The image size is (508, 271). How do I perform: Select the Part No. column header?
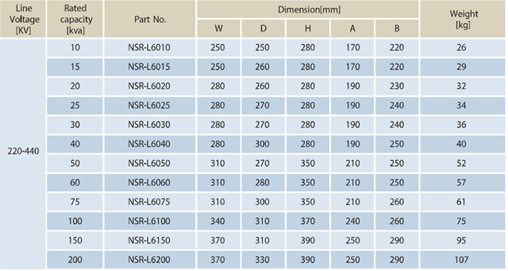(150, 19)
